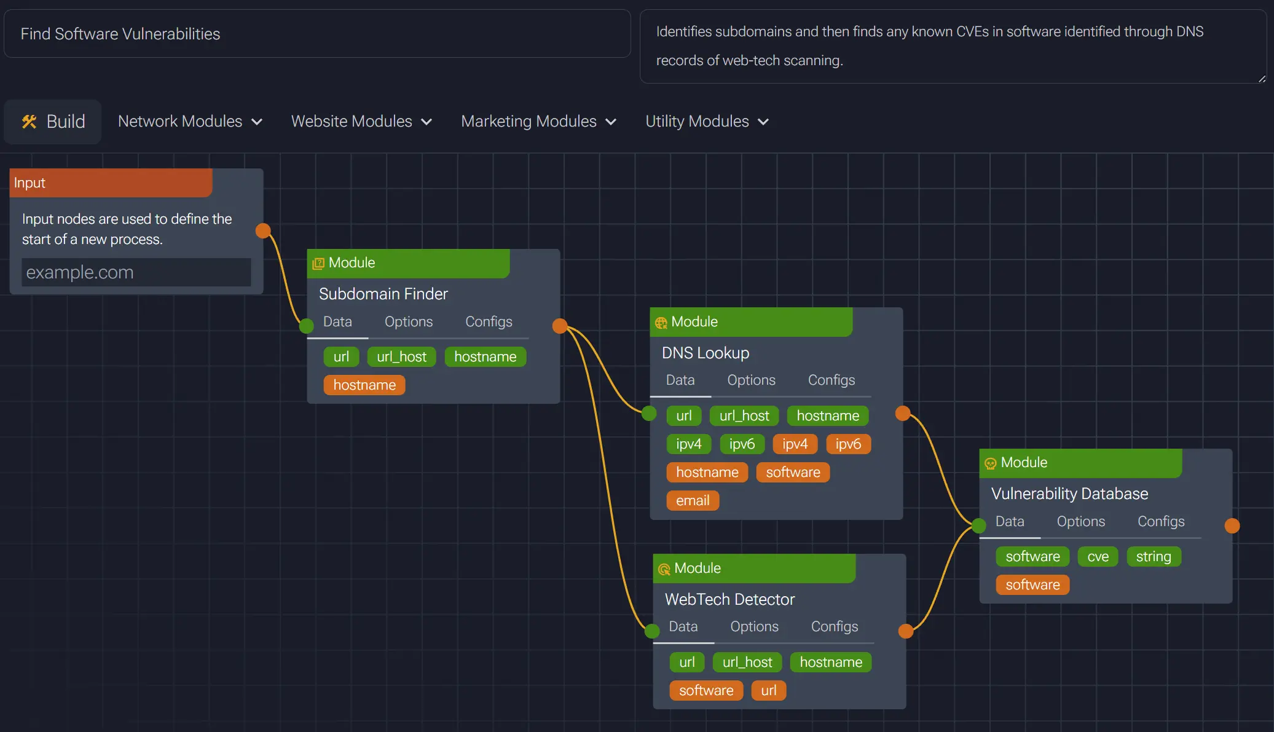
Task: Click the Vulnerability Database skull icon
Action: click(991, 463)
